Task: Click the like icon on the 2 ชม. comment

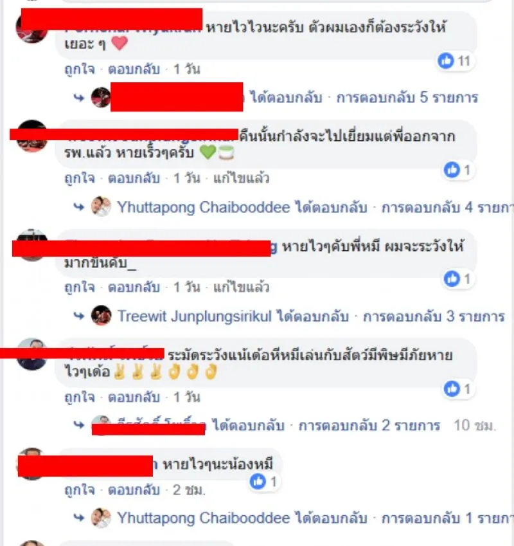Action: (x=258, y=482)
